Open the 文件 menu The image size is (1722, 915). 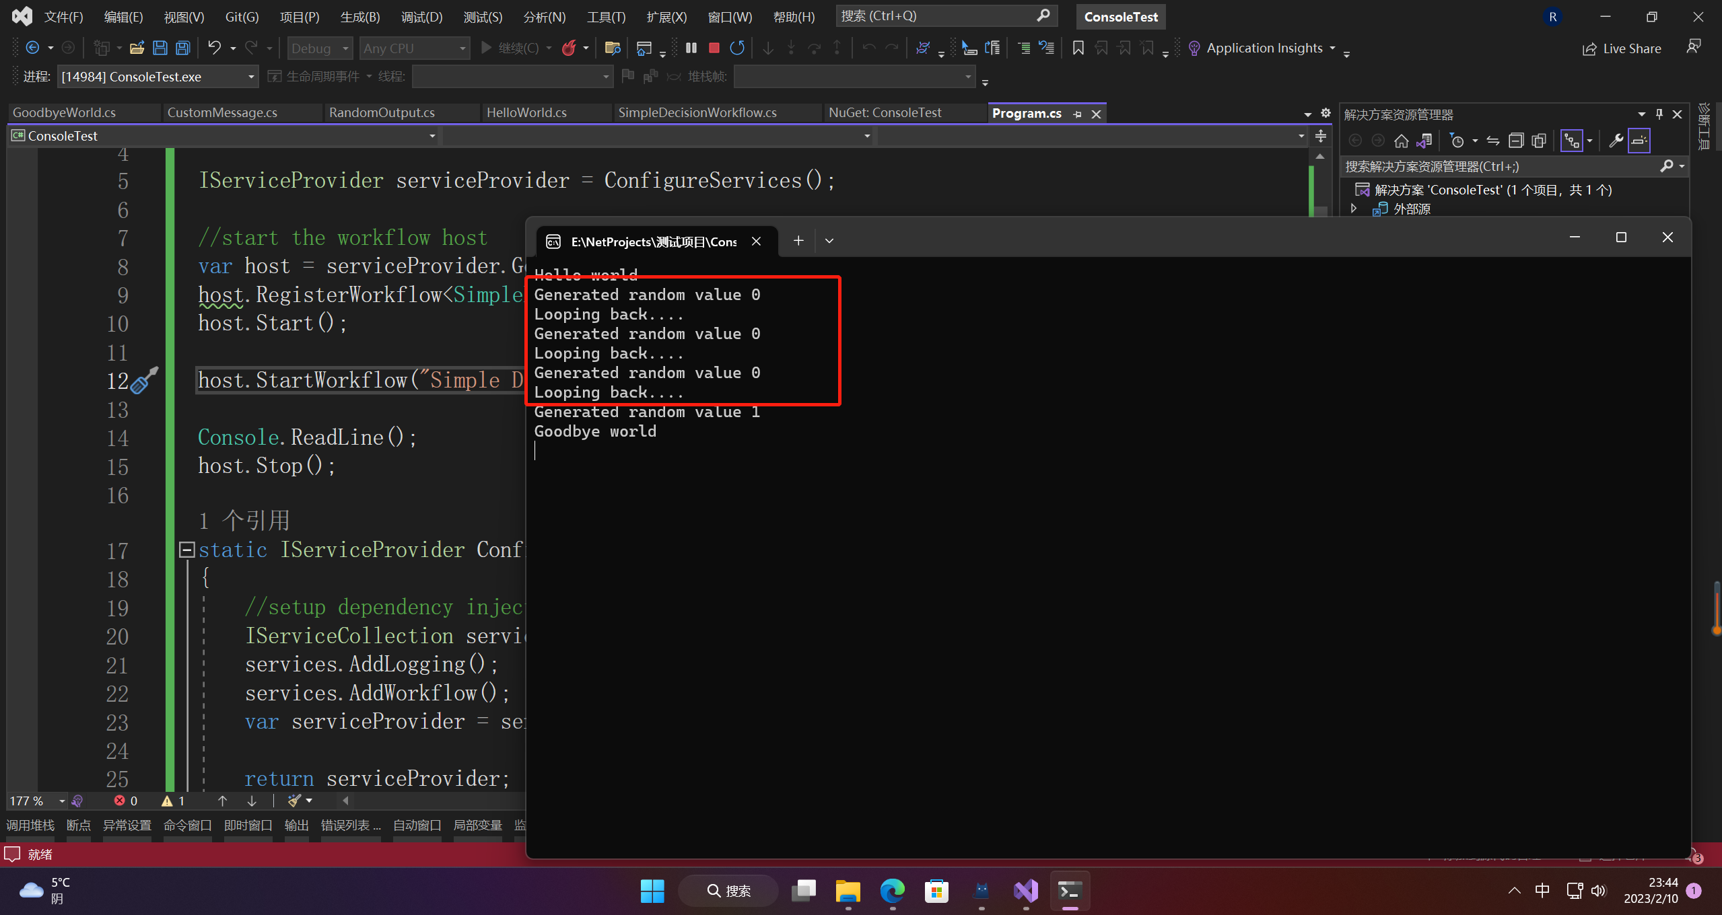pos(65,16)
